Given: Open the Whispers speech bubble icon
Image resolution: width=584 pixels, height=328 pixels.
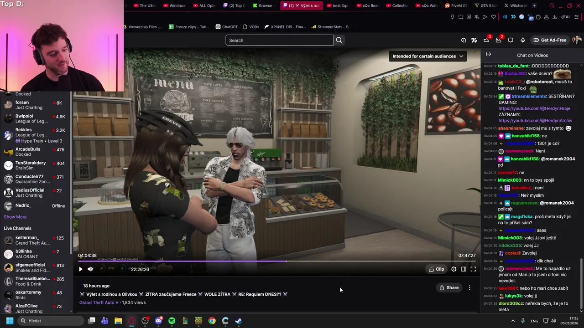Looking at the screenshot, I should point(511,40).
